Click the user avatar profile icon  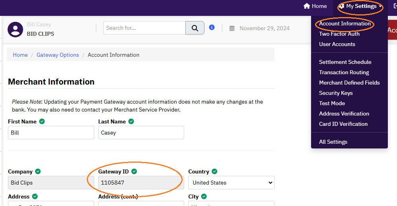(16, 30)
